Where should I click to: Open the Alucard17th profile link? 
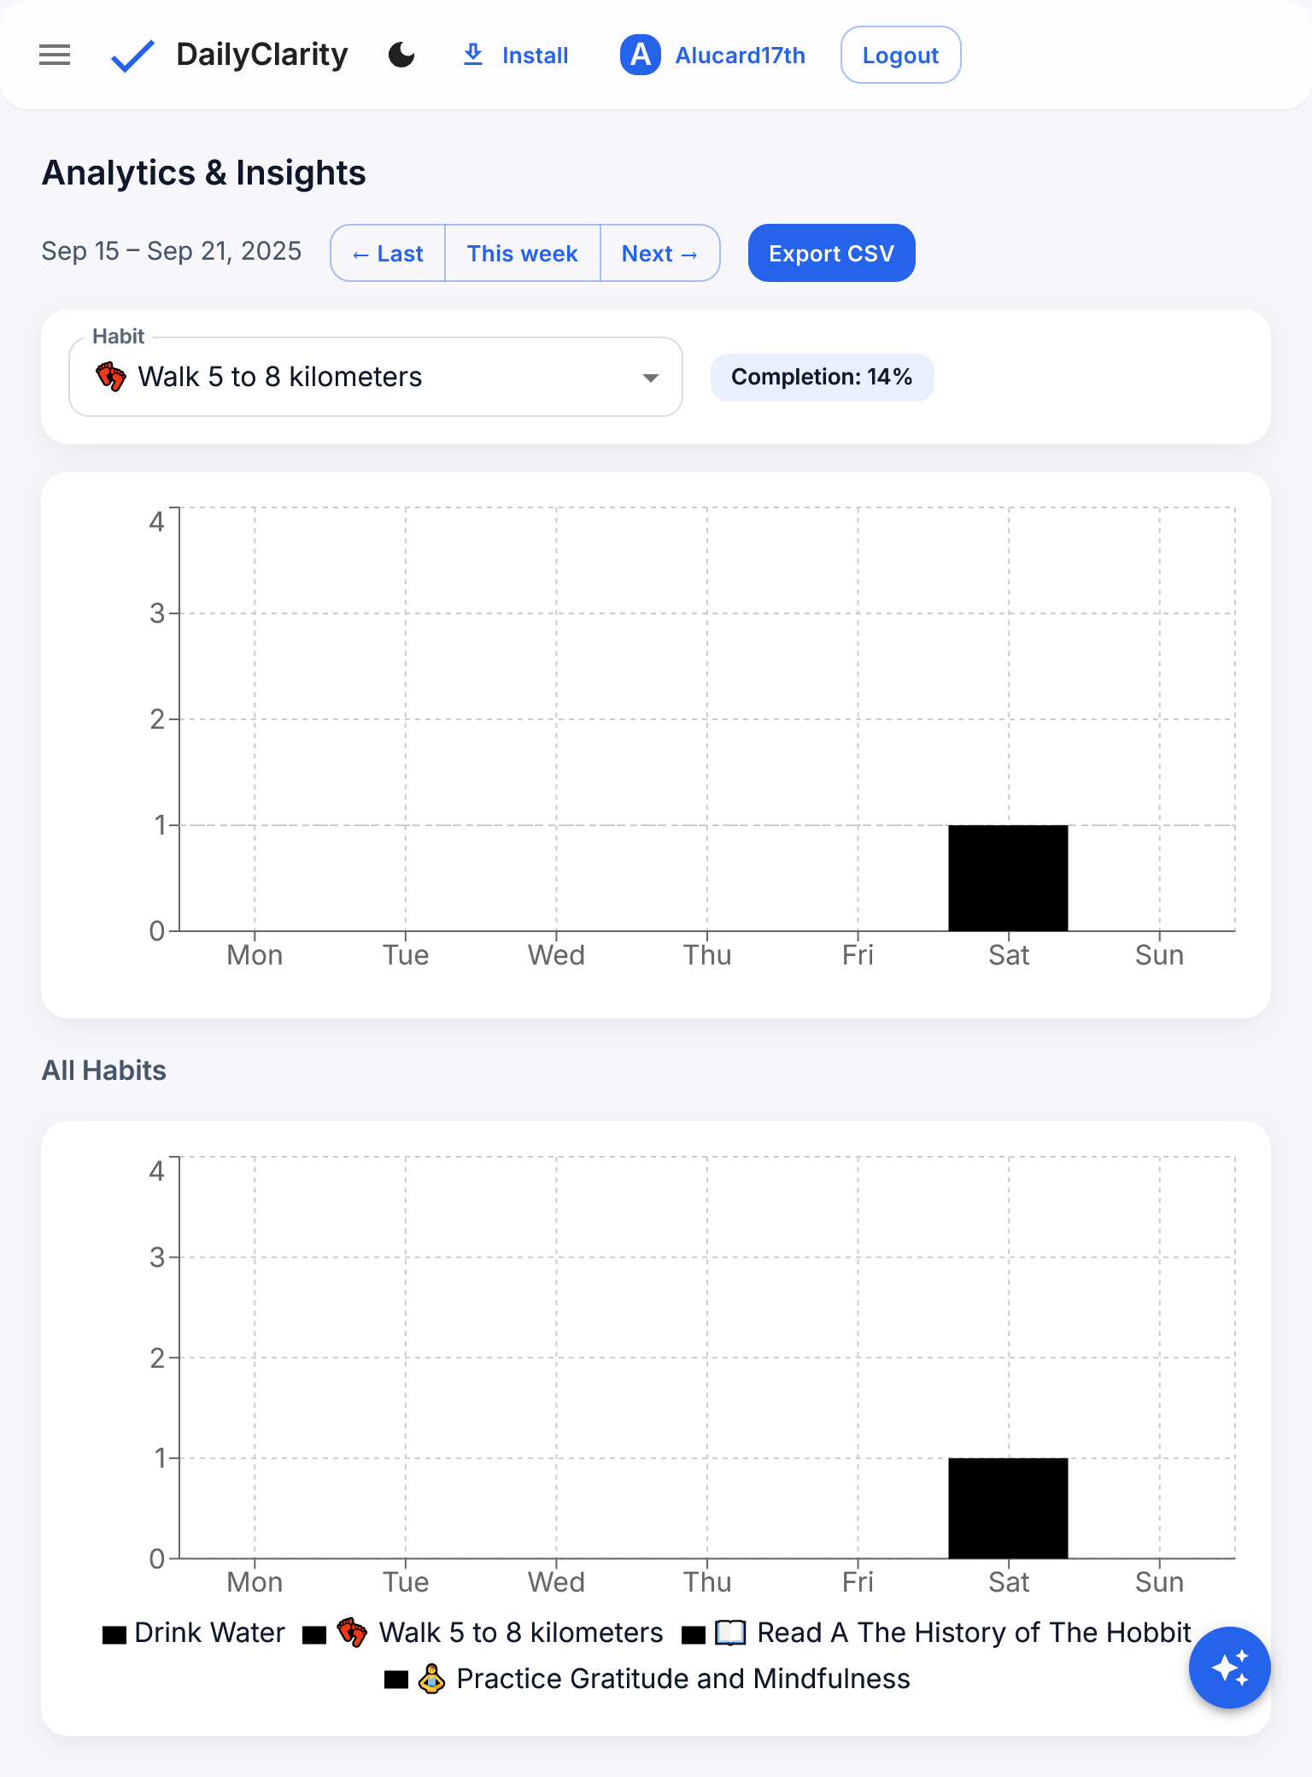point(740,56)
